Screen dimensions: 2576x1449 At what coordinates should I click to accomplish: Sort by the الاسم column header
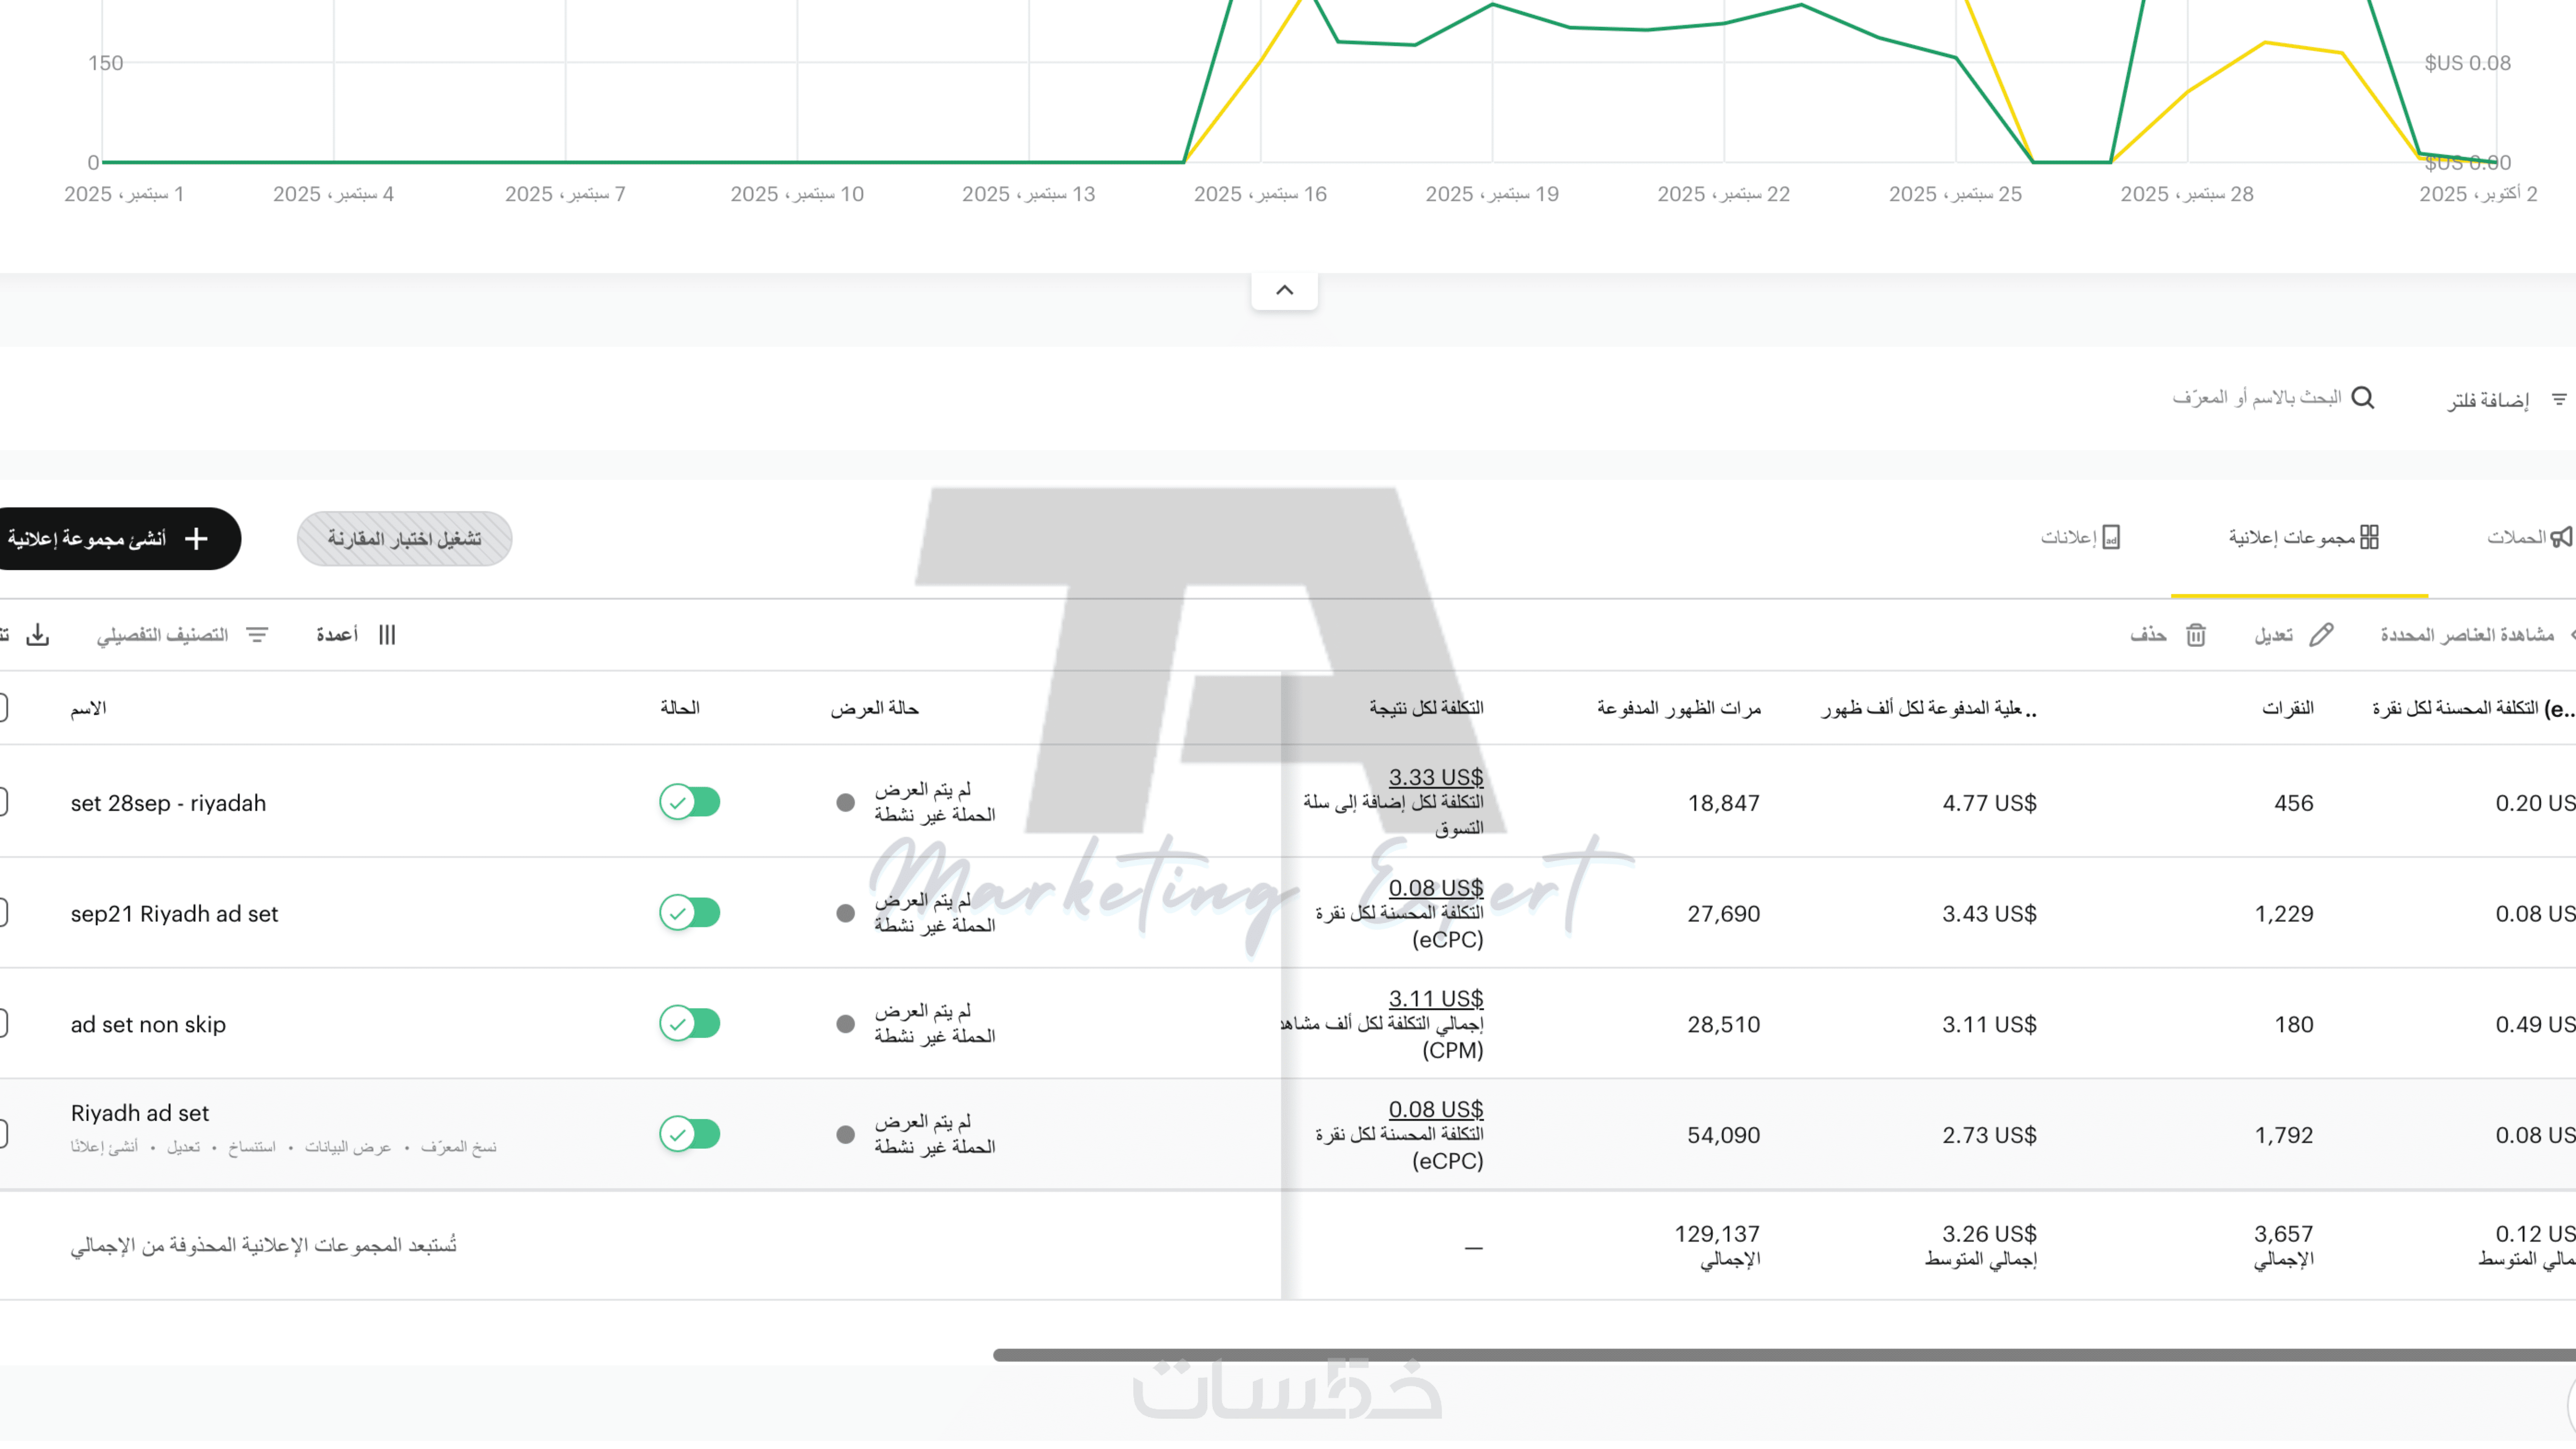[88, 708]
